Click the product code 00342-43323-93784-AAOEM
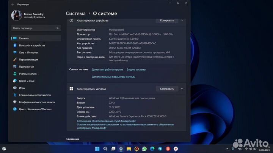 click(125, 48)
